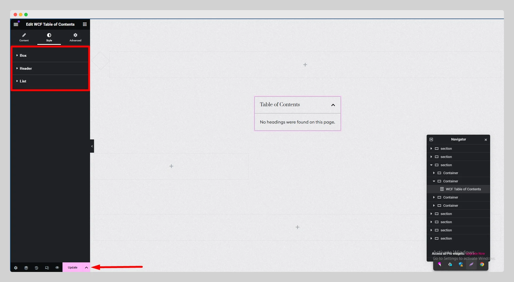
Task: Open the widgets grid panel icon
Action: coord(85,24)
